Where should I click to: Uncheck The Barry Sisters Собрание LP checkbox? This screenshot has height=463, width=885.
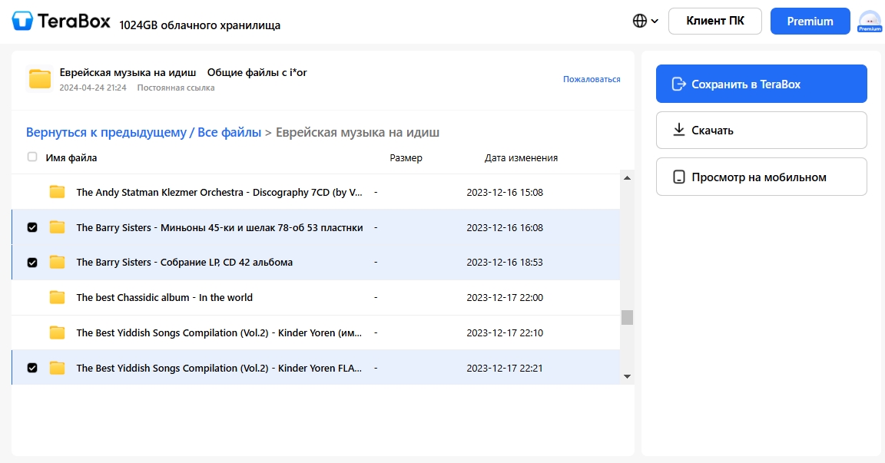(x=32, y=263)
